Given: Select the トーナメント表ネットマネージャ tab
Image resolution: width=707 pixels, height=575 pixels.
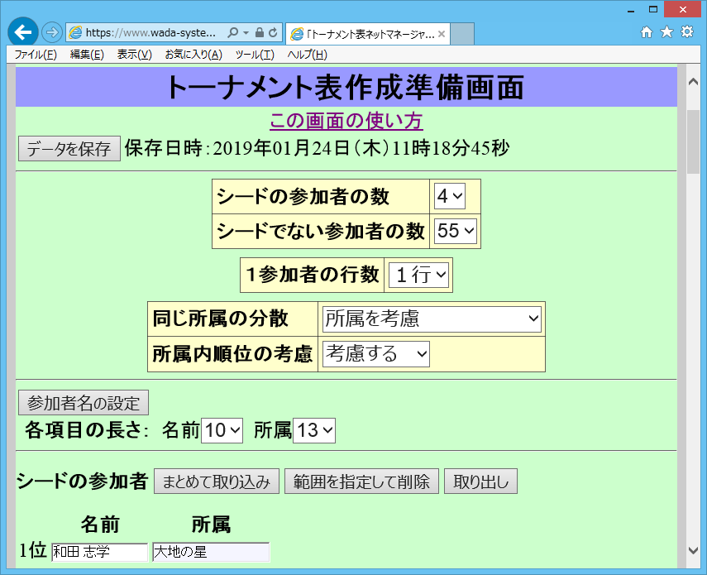Looking at the screenshot, I should 368,34.
